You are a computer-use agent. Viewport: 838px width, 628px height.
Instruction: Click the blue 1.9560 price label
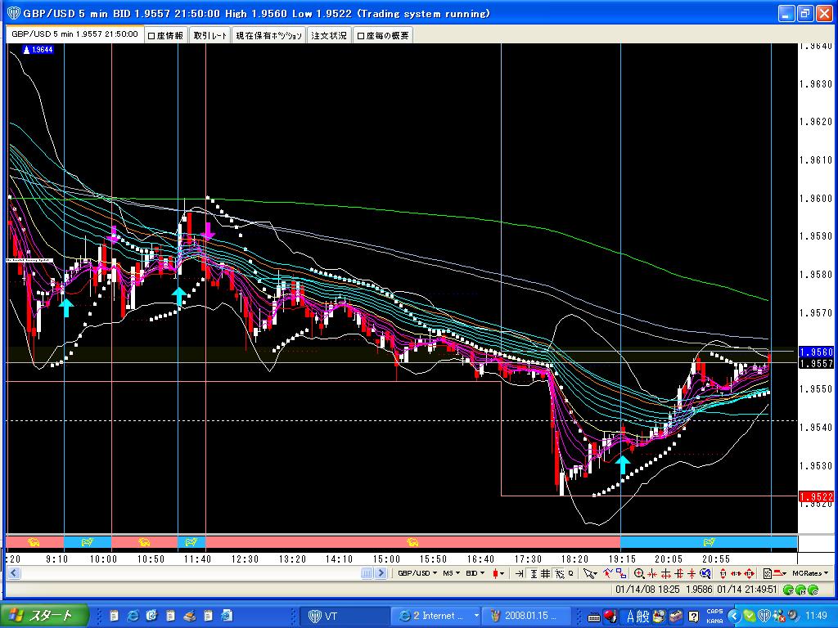coord(816,352)
